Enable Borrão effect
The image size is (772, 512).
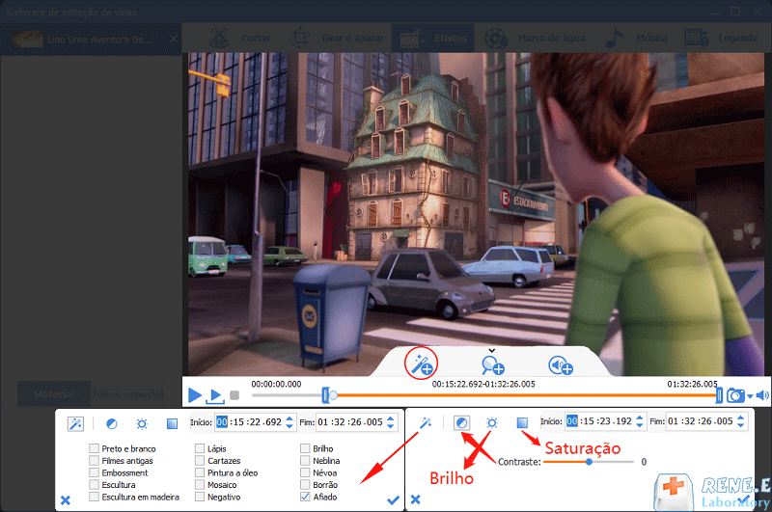305,484
